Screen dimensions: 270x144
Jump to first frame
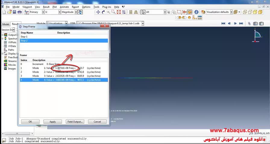click(223, 23)
